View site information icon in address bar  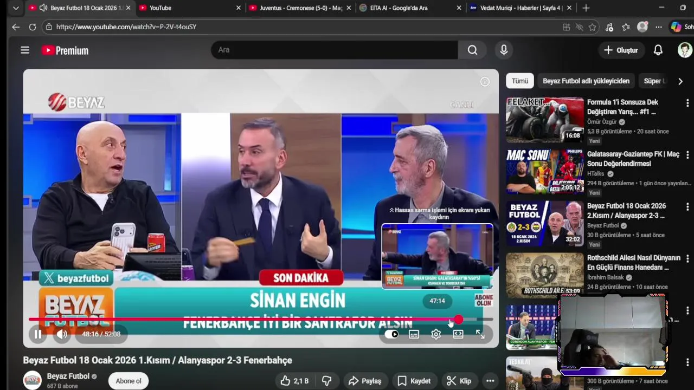pos(49,27)
